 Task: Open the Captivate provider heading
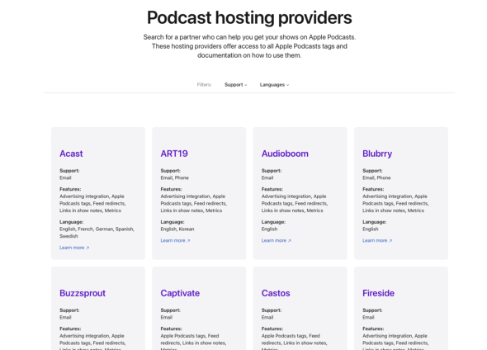point(180,293)
